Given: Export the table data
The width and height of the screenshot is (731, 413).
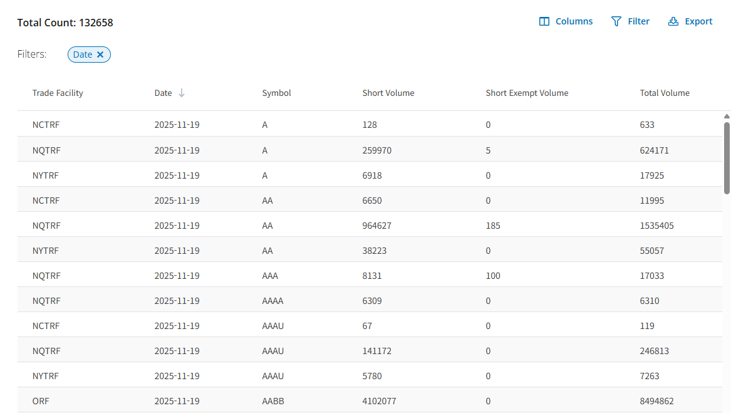Looking at the screenshot, I should coord(690,21).
